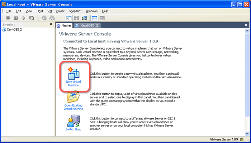
Task: Click the lock icon in status bar
Action: 242,139
